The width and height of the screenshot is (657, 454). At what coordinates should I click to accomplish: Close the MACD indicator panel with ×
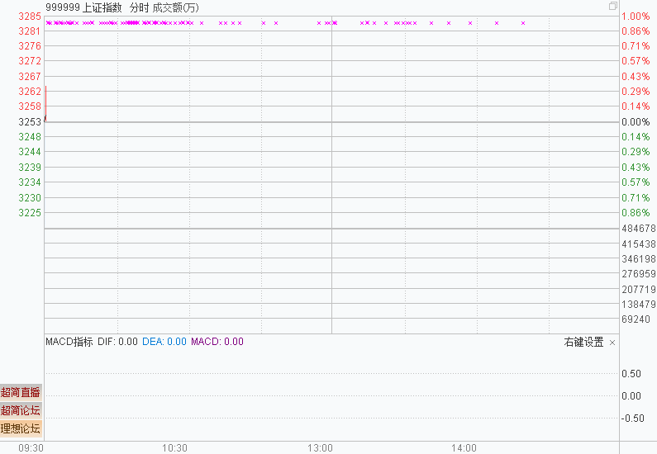[x=612, y=343]
